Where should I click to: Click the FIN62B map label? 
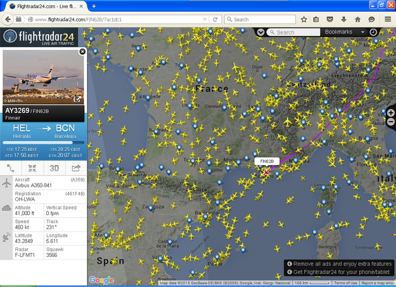(x=267, y=161)
